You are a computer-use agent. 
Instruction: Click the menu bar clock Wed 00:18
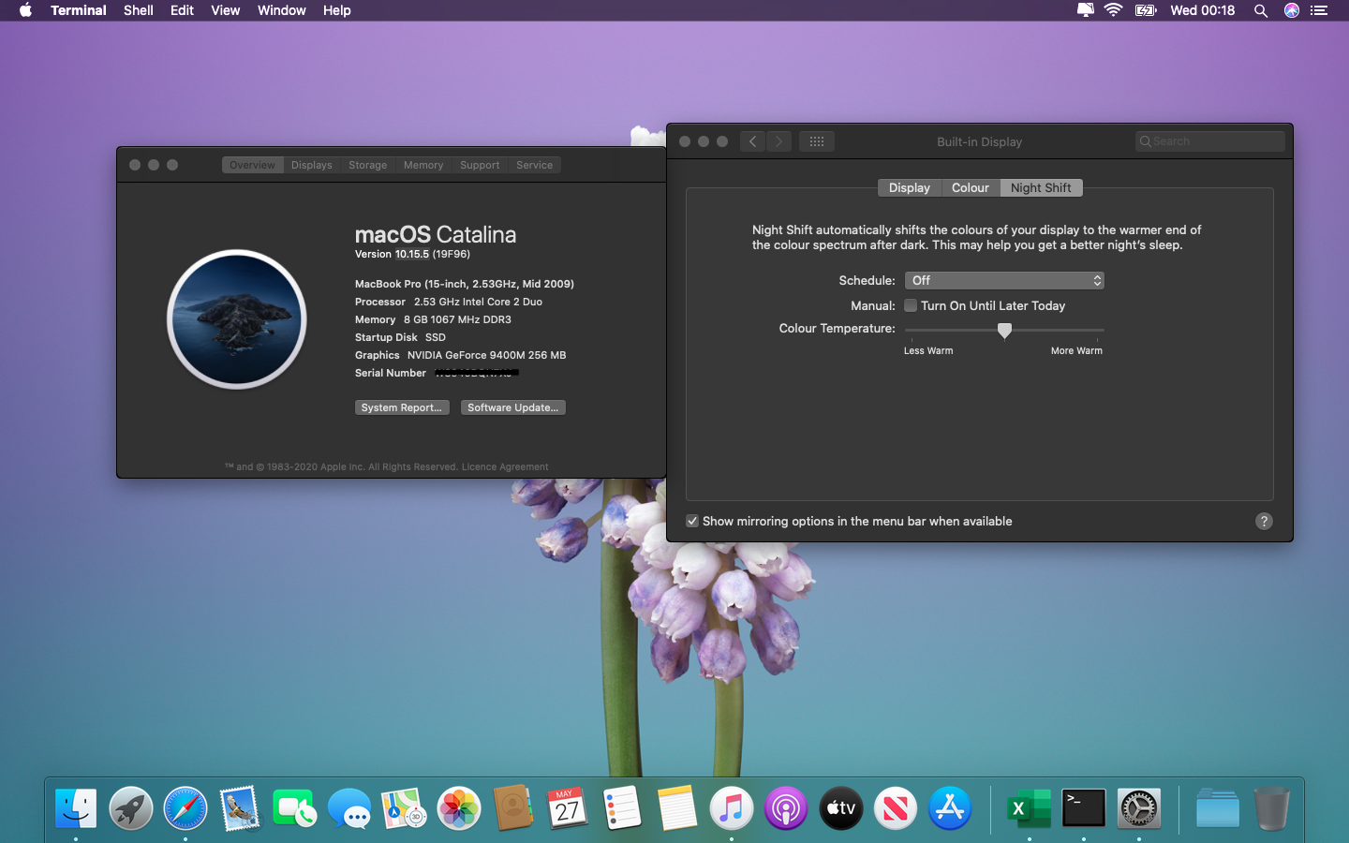click(1202, 10)
